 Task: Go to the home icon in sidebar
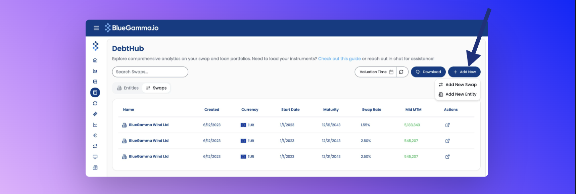click(x=95, y=60)
